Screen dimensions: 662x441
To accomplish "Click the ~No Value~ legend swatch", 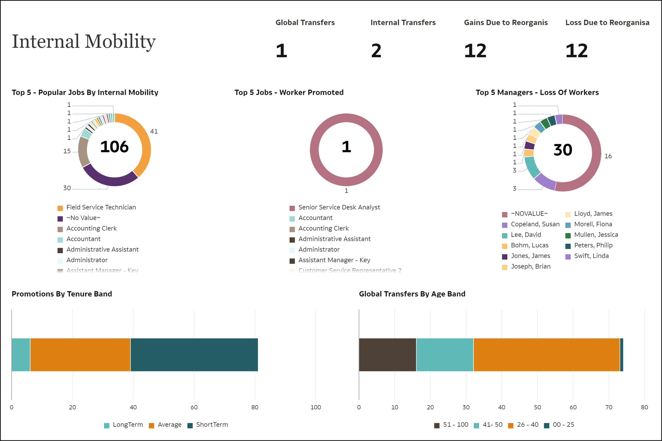I will 60,218.
